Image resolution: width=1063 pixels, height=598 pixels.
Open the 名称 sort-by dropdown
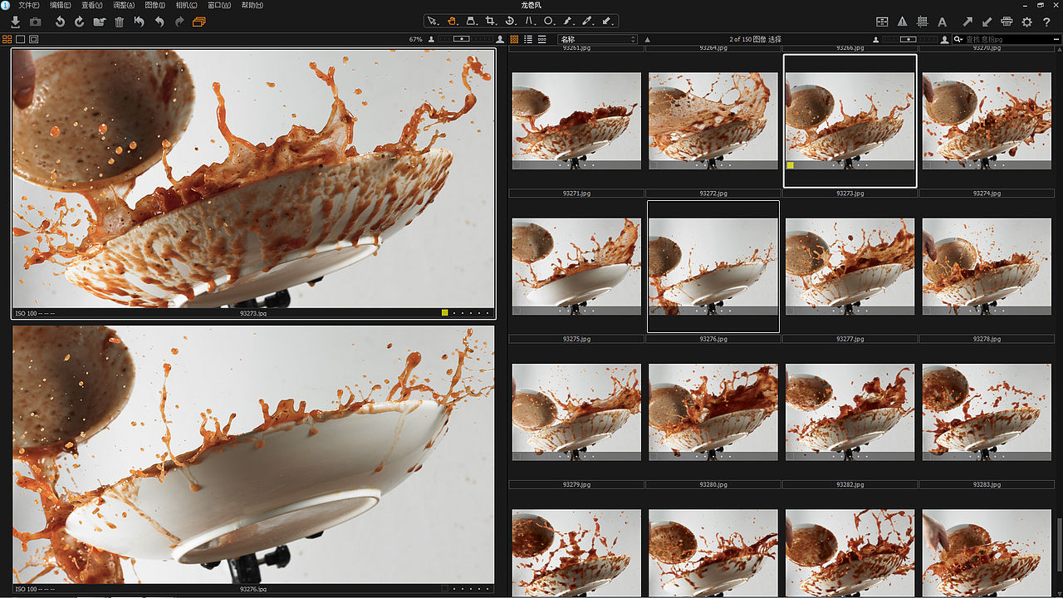pyautogui.click(x=597, y=39)
